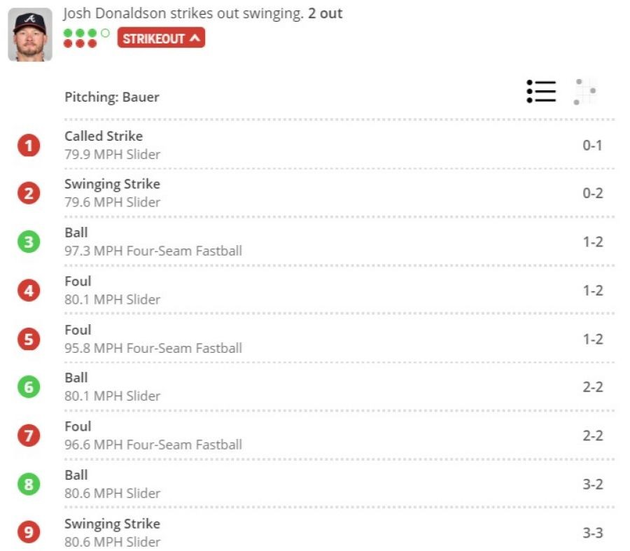
Task: Click pitch 7 red foul marker
Action: coord(29,435)
